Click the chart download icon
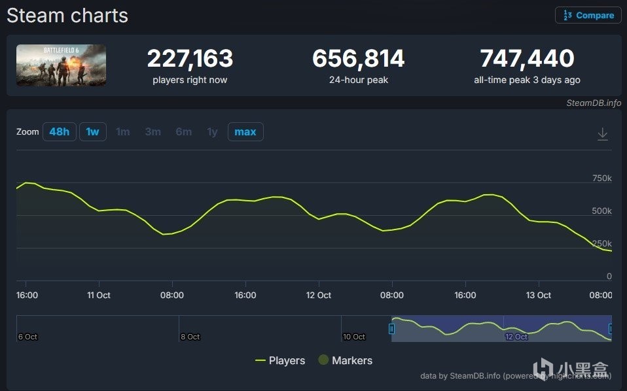Screen dimensions: 627x391 click(x=603, y=134)
